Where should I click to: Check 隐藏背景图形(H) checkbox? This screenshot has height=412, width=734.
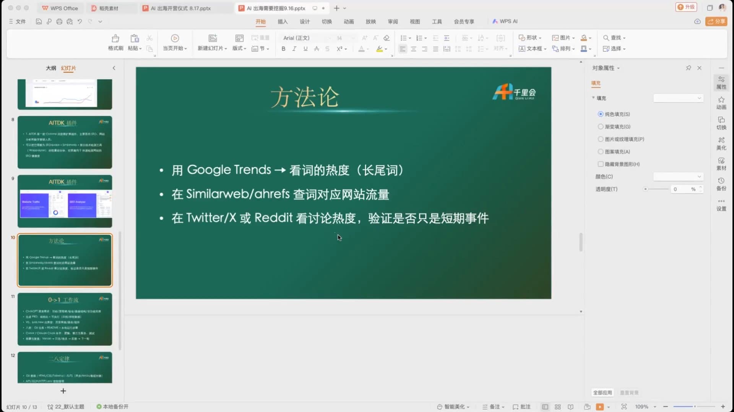[601, 164]
